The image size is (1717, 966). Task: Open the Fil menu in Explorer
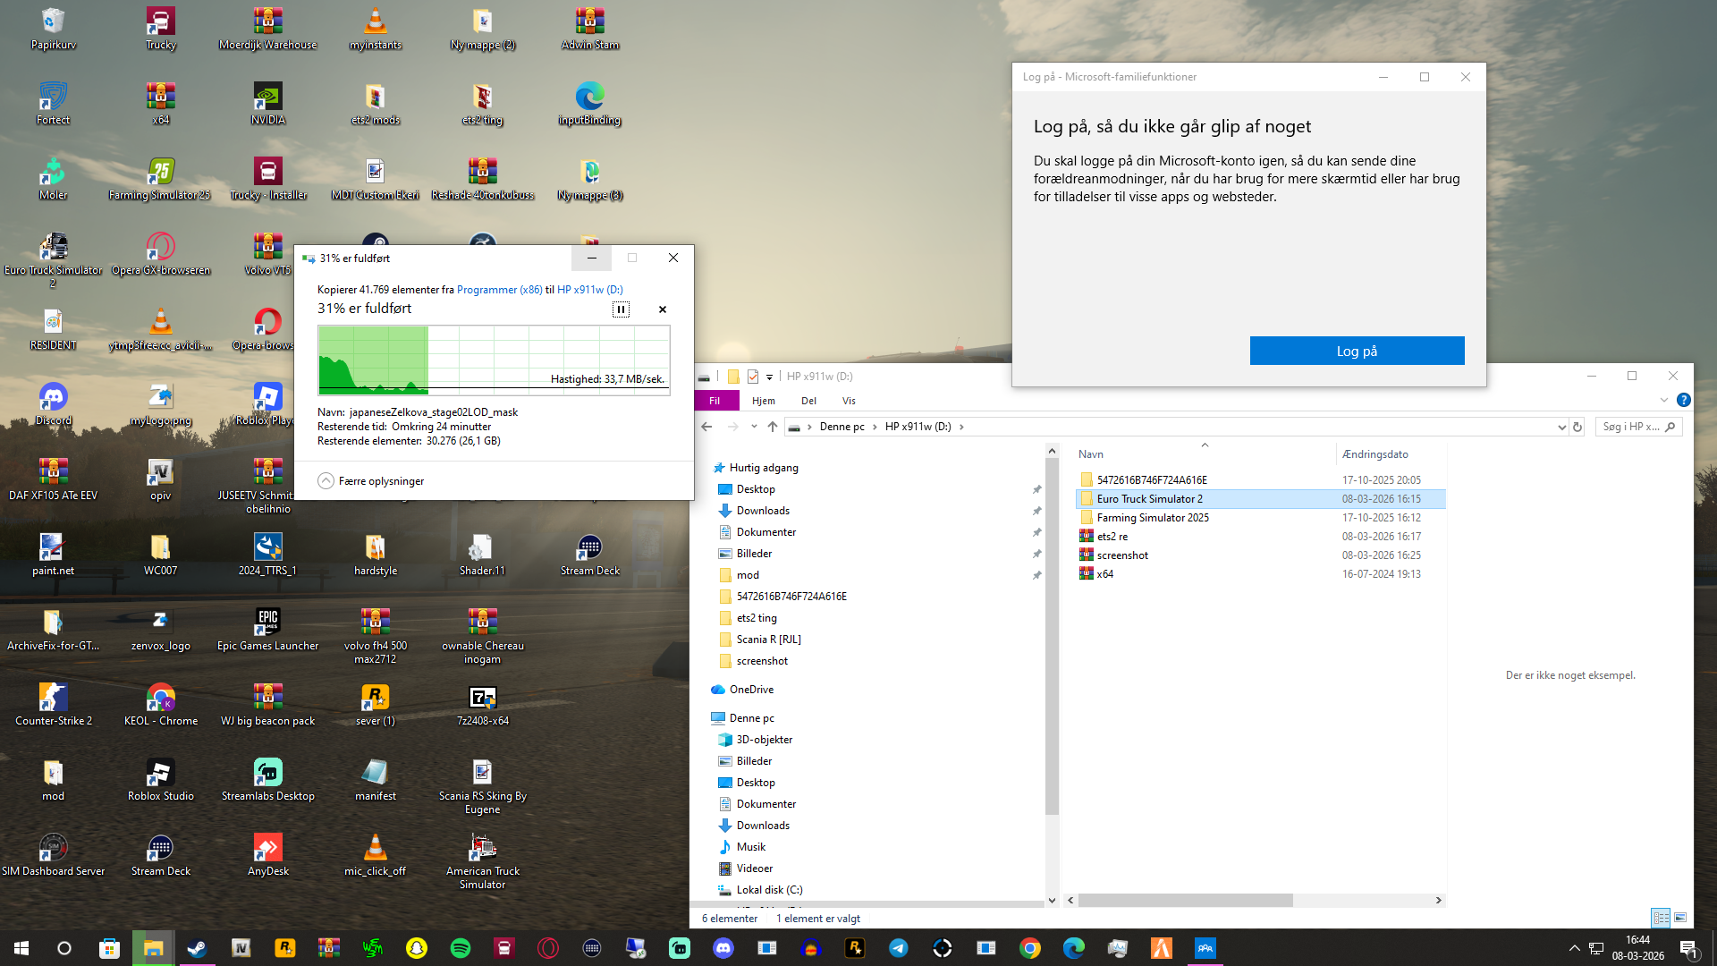click(715, 401)
